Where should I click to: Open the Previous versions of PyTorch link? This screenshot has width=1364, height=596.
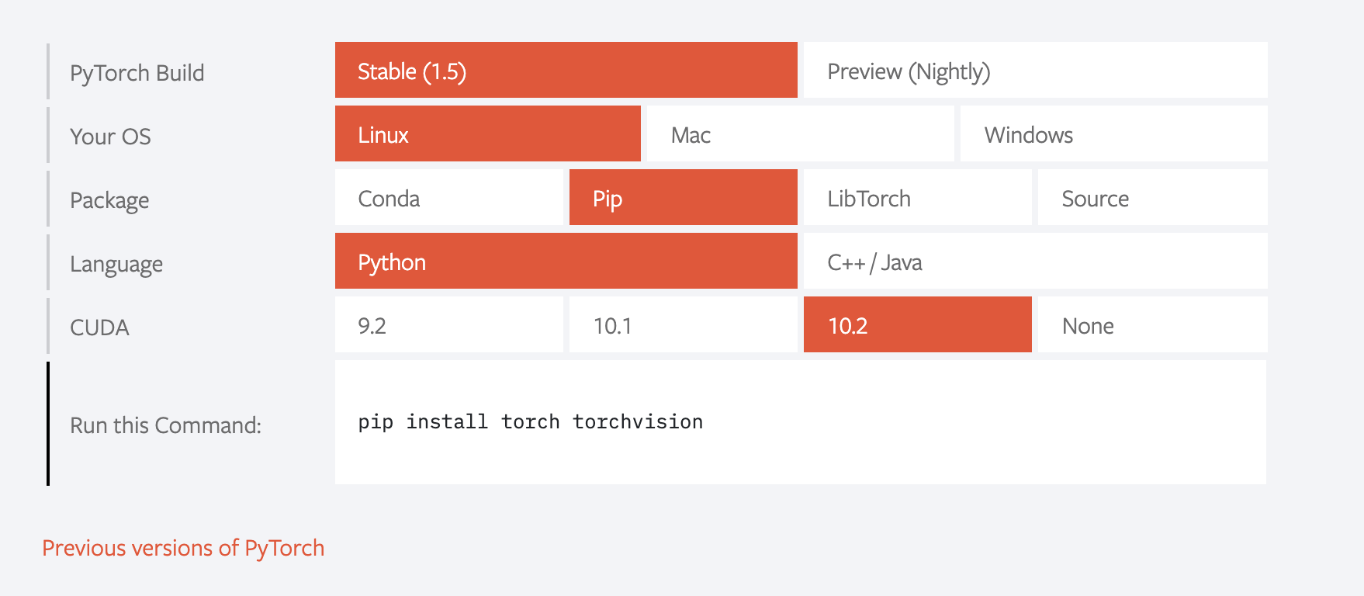183,548
